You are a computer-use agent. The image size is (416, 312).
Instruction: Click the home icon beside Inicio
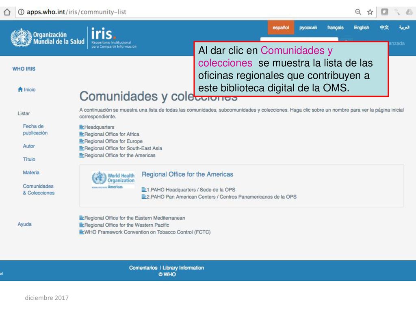(20, 89)
